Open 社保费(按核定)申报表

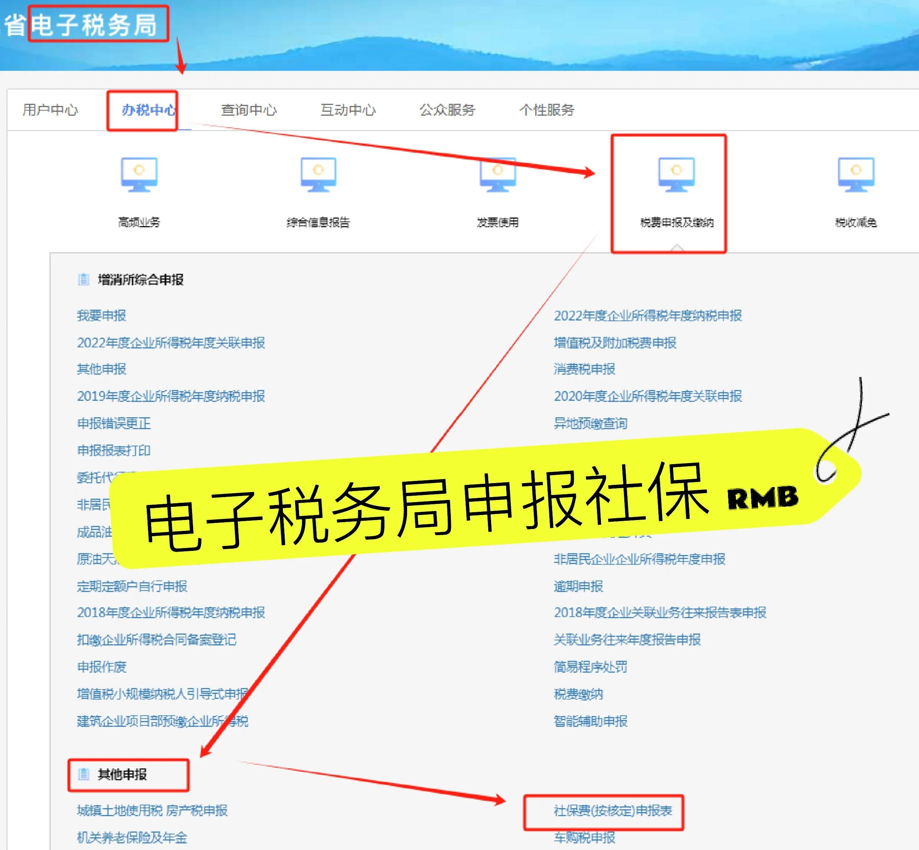click(612, 811)
